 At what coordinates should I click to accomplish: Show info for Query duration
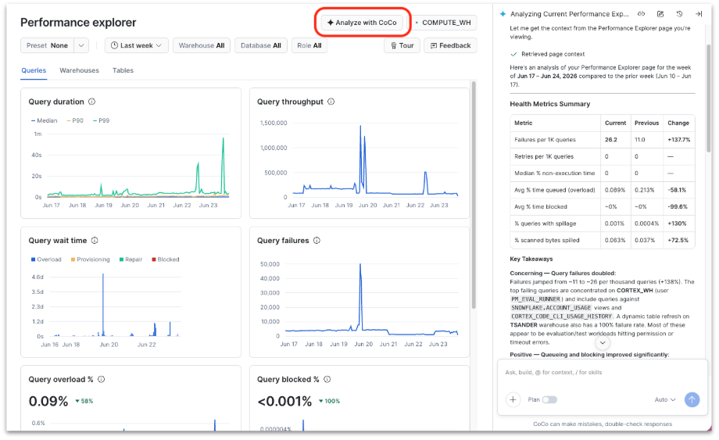click(91, 102)
